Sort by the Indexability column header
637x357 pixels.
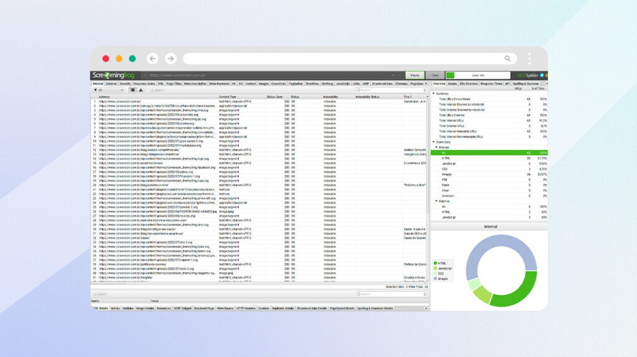tap(338, 97)
